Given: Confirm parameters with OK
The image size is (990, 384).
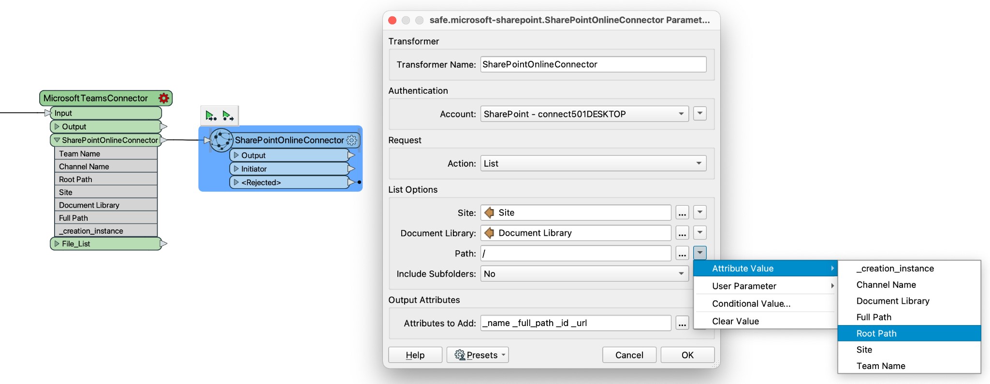Looking at the screenshot, I should click(687, 355).
